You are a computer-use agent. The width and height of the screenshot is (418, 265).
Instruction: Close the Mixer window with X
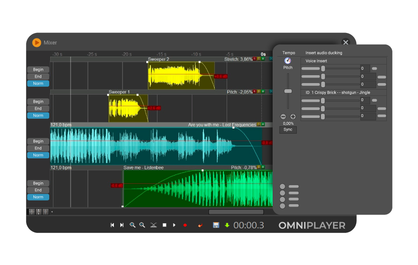coord(346,42)
